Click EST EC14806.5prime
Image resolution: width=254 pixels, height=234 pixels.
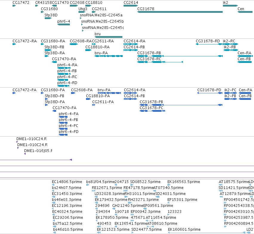(x=67, y=182)
